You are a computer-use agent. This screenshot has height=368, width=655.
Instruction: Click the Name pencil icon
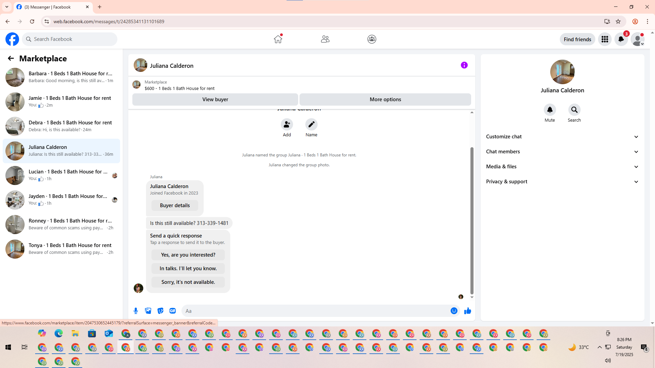[x=311, y=125]
